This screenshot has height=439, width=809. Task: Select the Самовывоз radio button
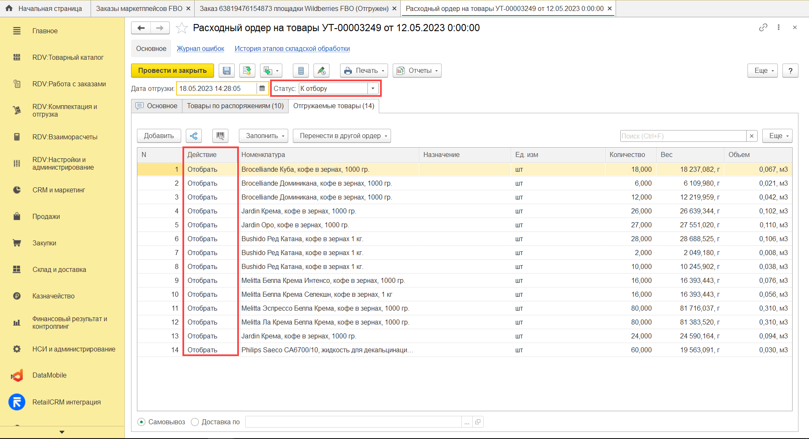(142, 422)
